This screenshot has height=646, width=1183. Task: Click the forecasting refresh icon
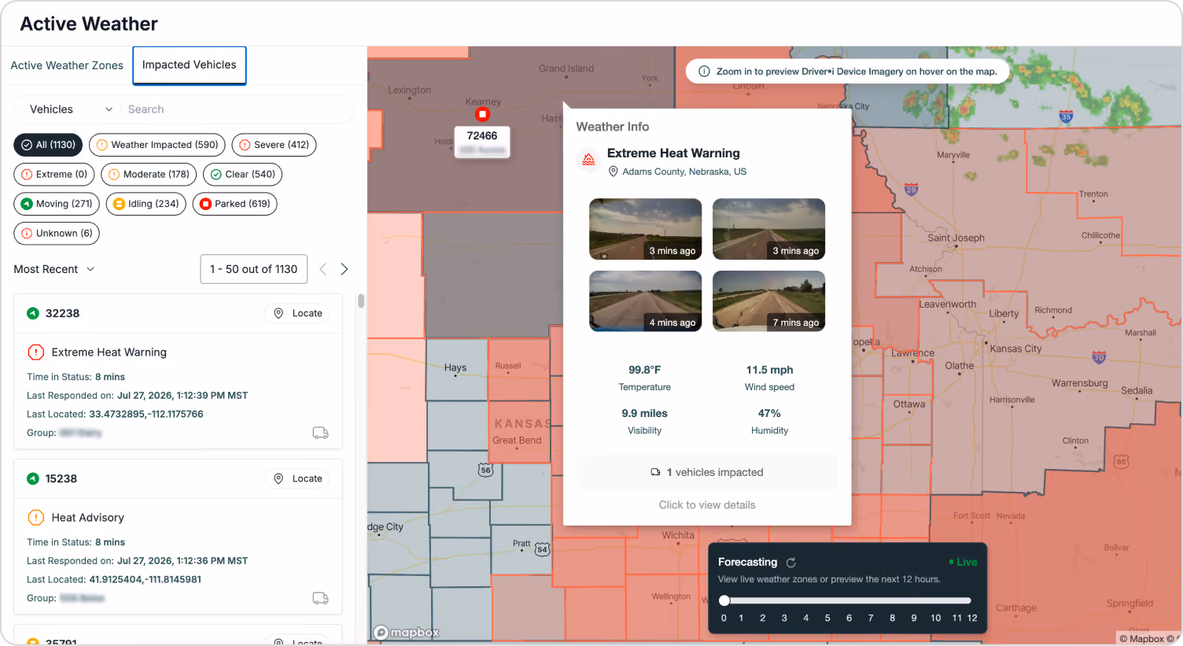point(791,563)
